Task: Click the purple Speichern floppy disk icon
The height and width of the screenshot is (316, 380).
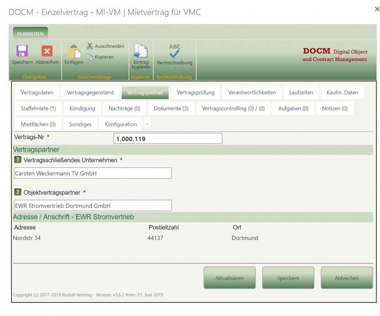Action: tap(22, 51)
